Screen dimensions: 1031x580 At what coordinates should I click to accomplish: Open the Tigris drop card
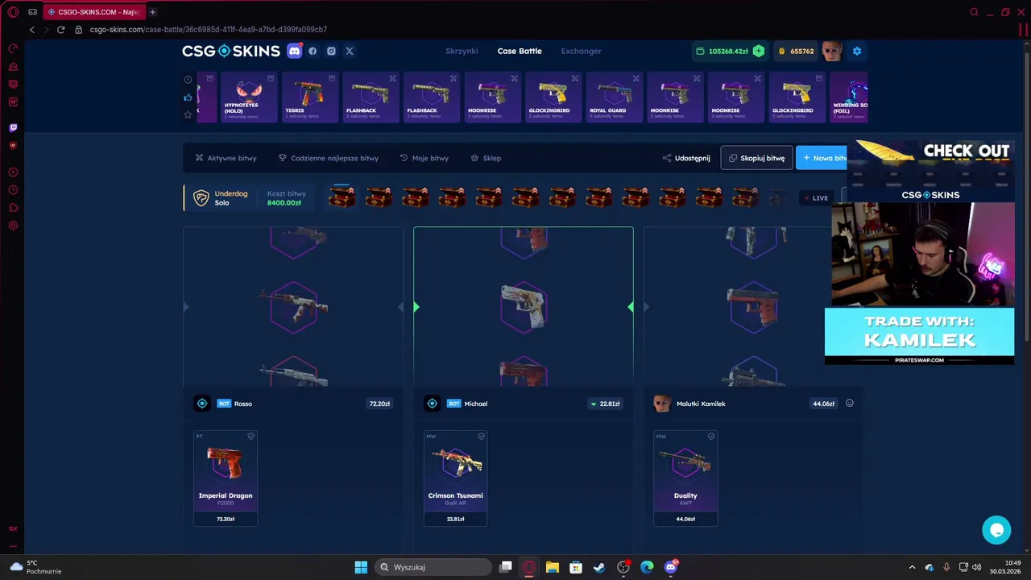click(309, 97)
